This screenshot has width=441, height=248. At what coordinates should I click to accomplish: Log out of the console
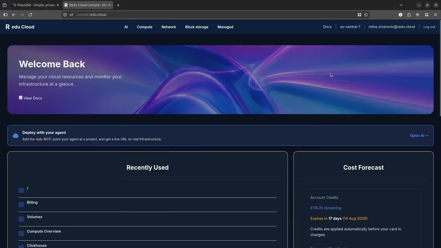pos(429,27)
